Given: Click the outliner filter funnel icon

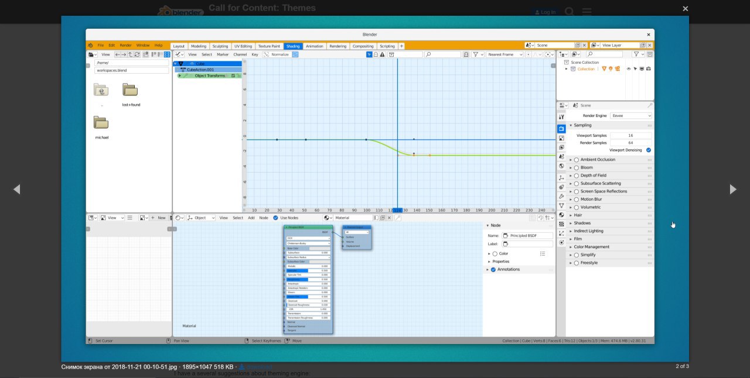Looking at the screenshot, I should (x=636, y=54).
